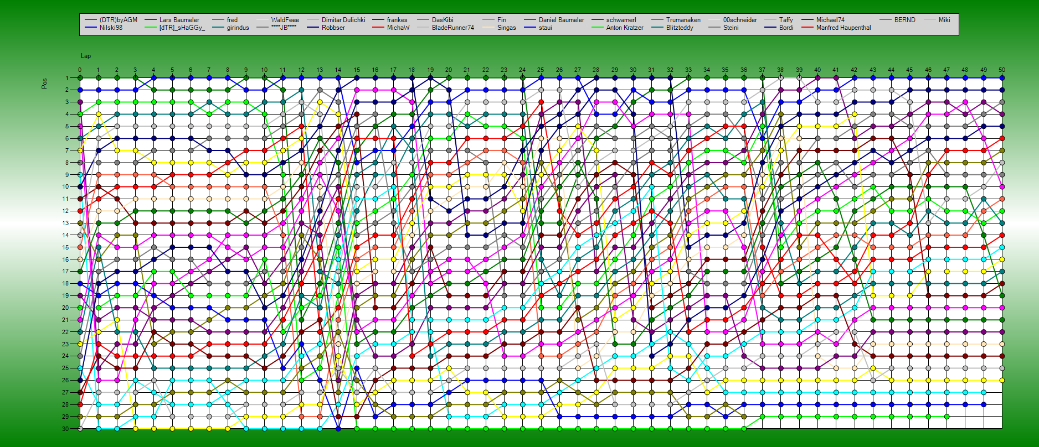
Task: Click Miki's light gray legend line swatch
Action: coord(930,20)
